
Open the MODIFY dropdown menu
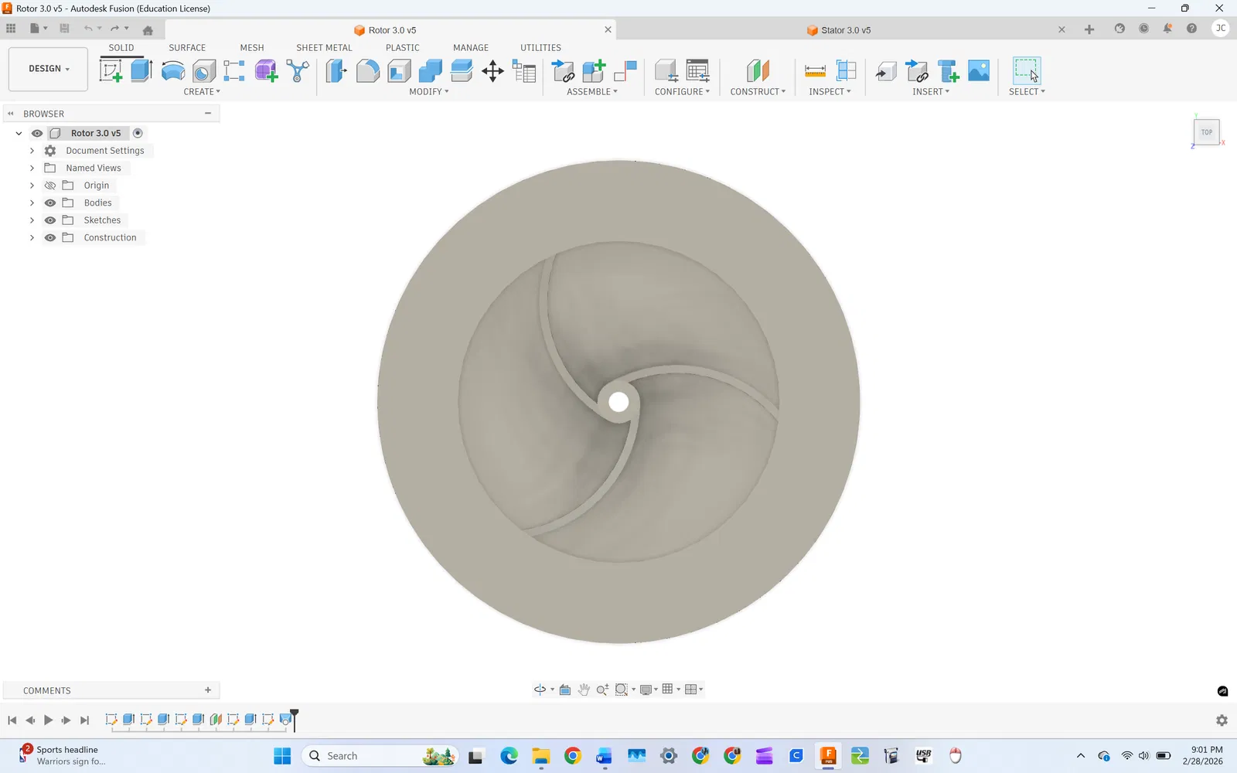429,91
